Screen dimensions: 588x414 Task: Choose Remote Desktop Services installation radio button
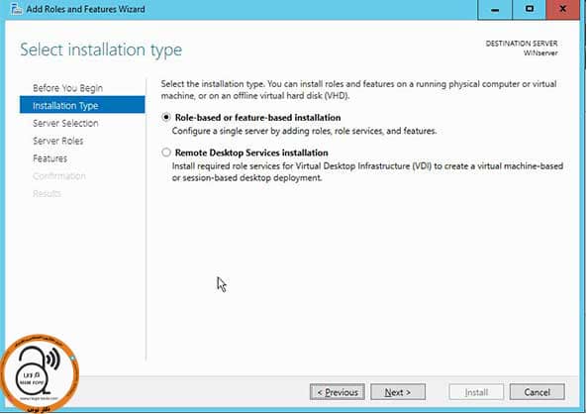click(166, 153)
